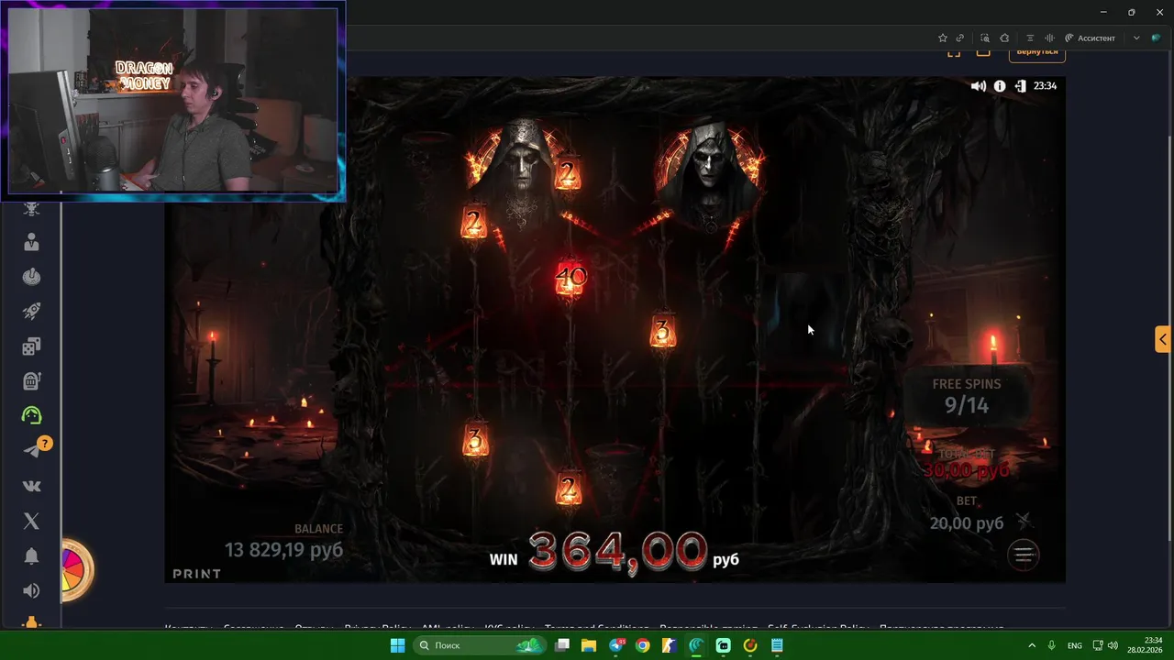Image resolution: width=1174 pixels, height=660 pixels.
Task: Click the theater mode square icon
Action: coord(983,51)
